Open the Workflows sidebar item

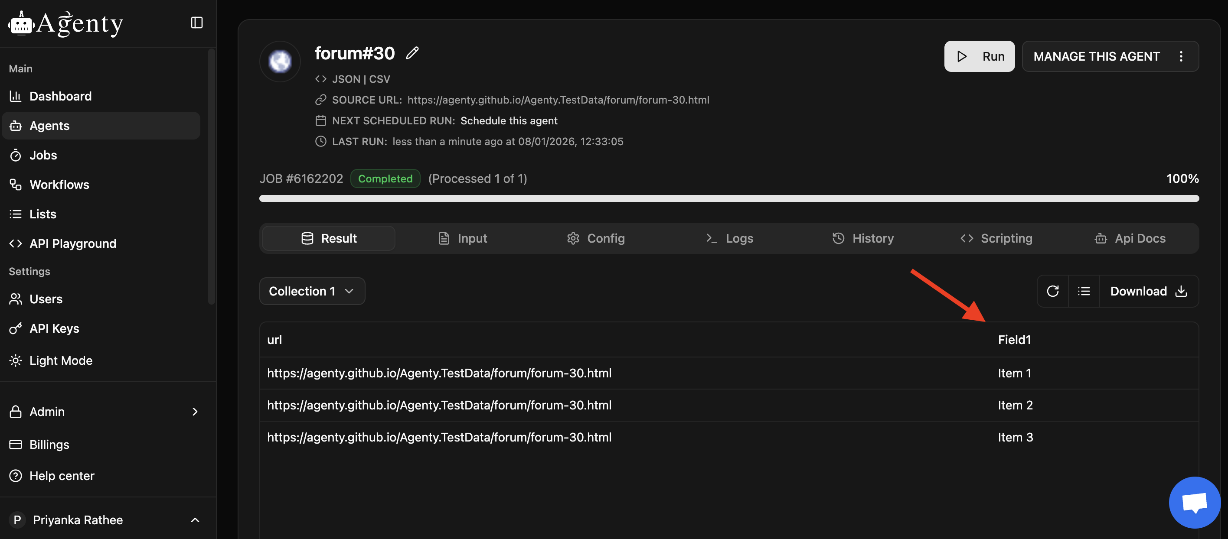tap(59, 185)
